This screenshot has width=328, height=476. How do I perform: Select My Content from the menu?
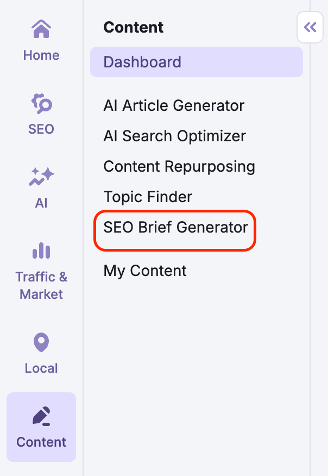click(x=144, y=270)
